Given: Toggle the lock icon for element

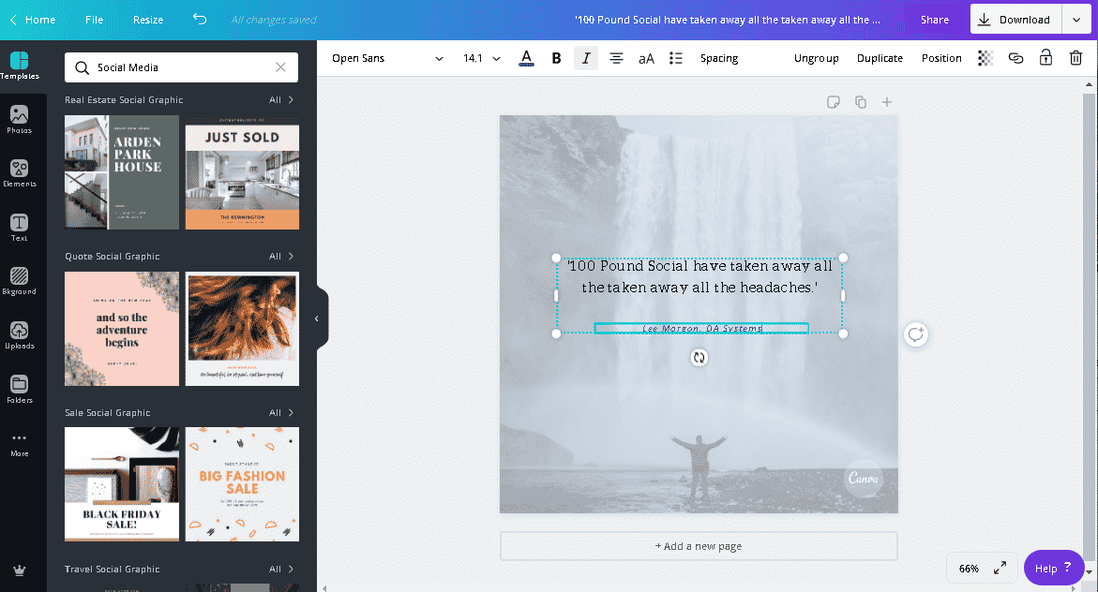Looking at the screenshot, I should (x=1045, y=58).
